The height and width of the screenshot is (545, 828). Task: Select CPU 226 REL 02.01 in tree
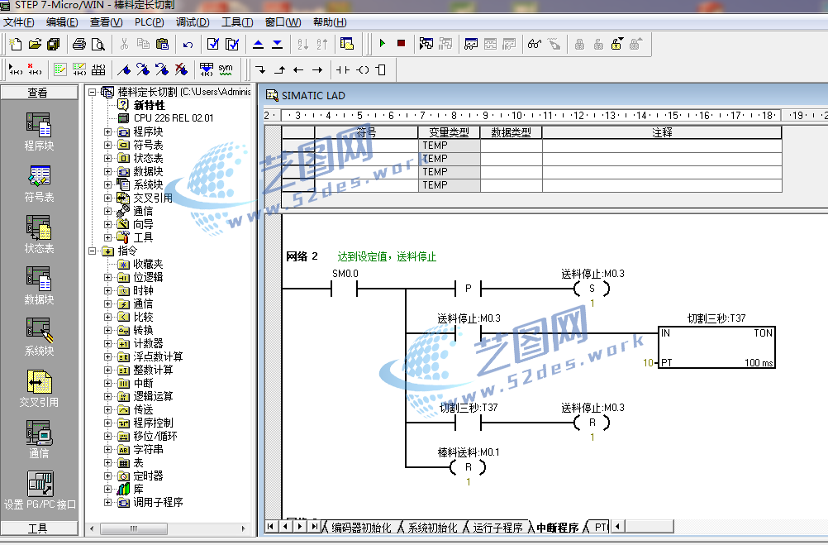click(x=174, y=118)
